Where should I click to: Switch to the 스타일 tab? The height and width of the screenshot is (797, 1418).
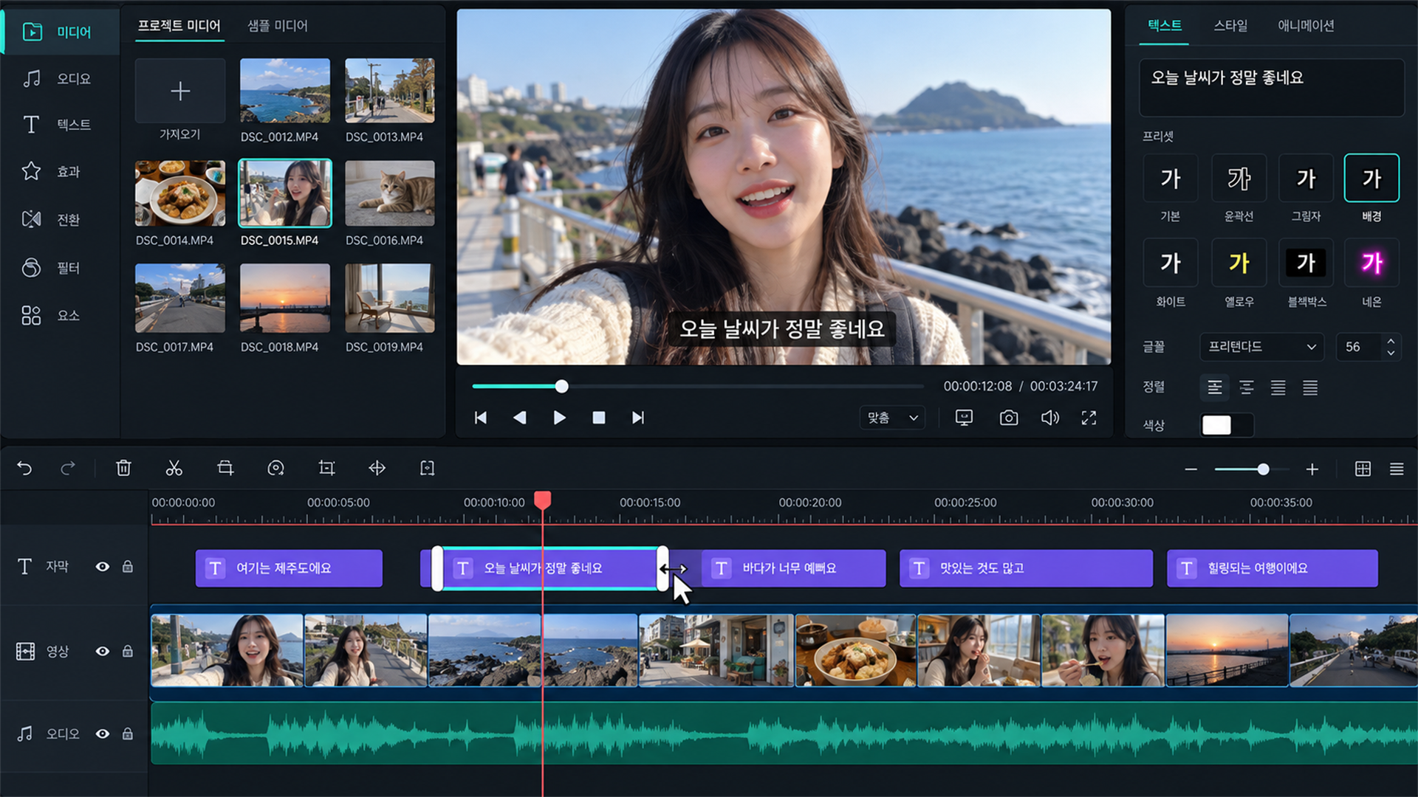coord(1230,26)
